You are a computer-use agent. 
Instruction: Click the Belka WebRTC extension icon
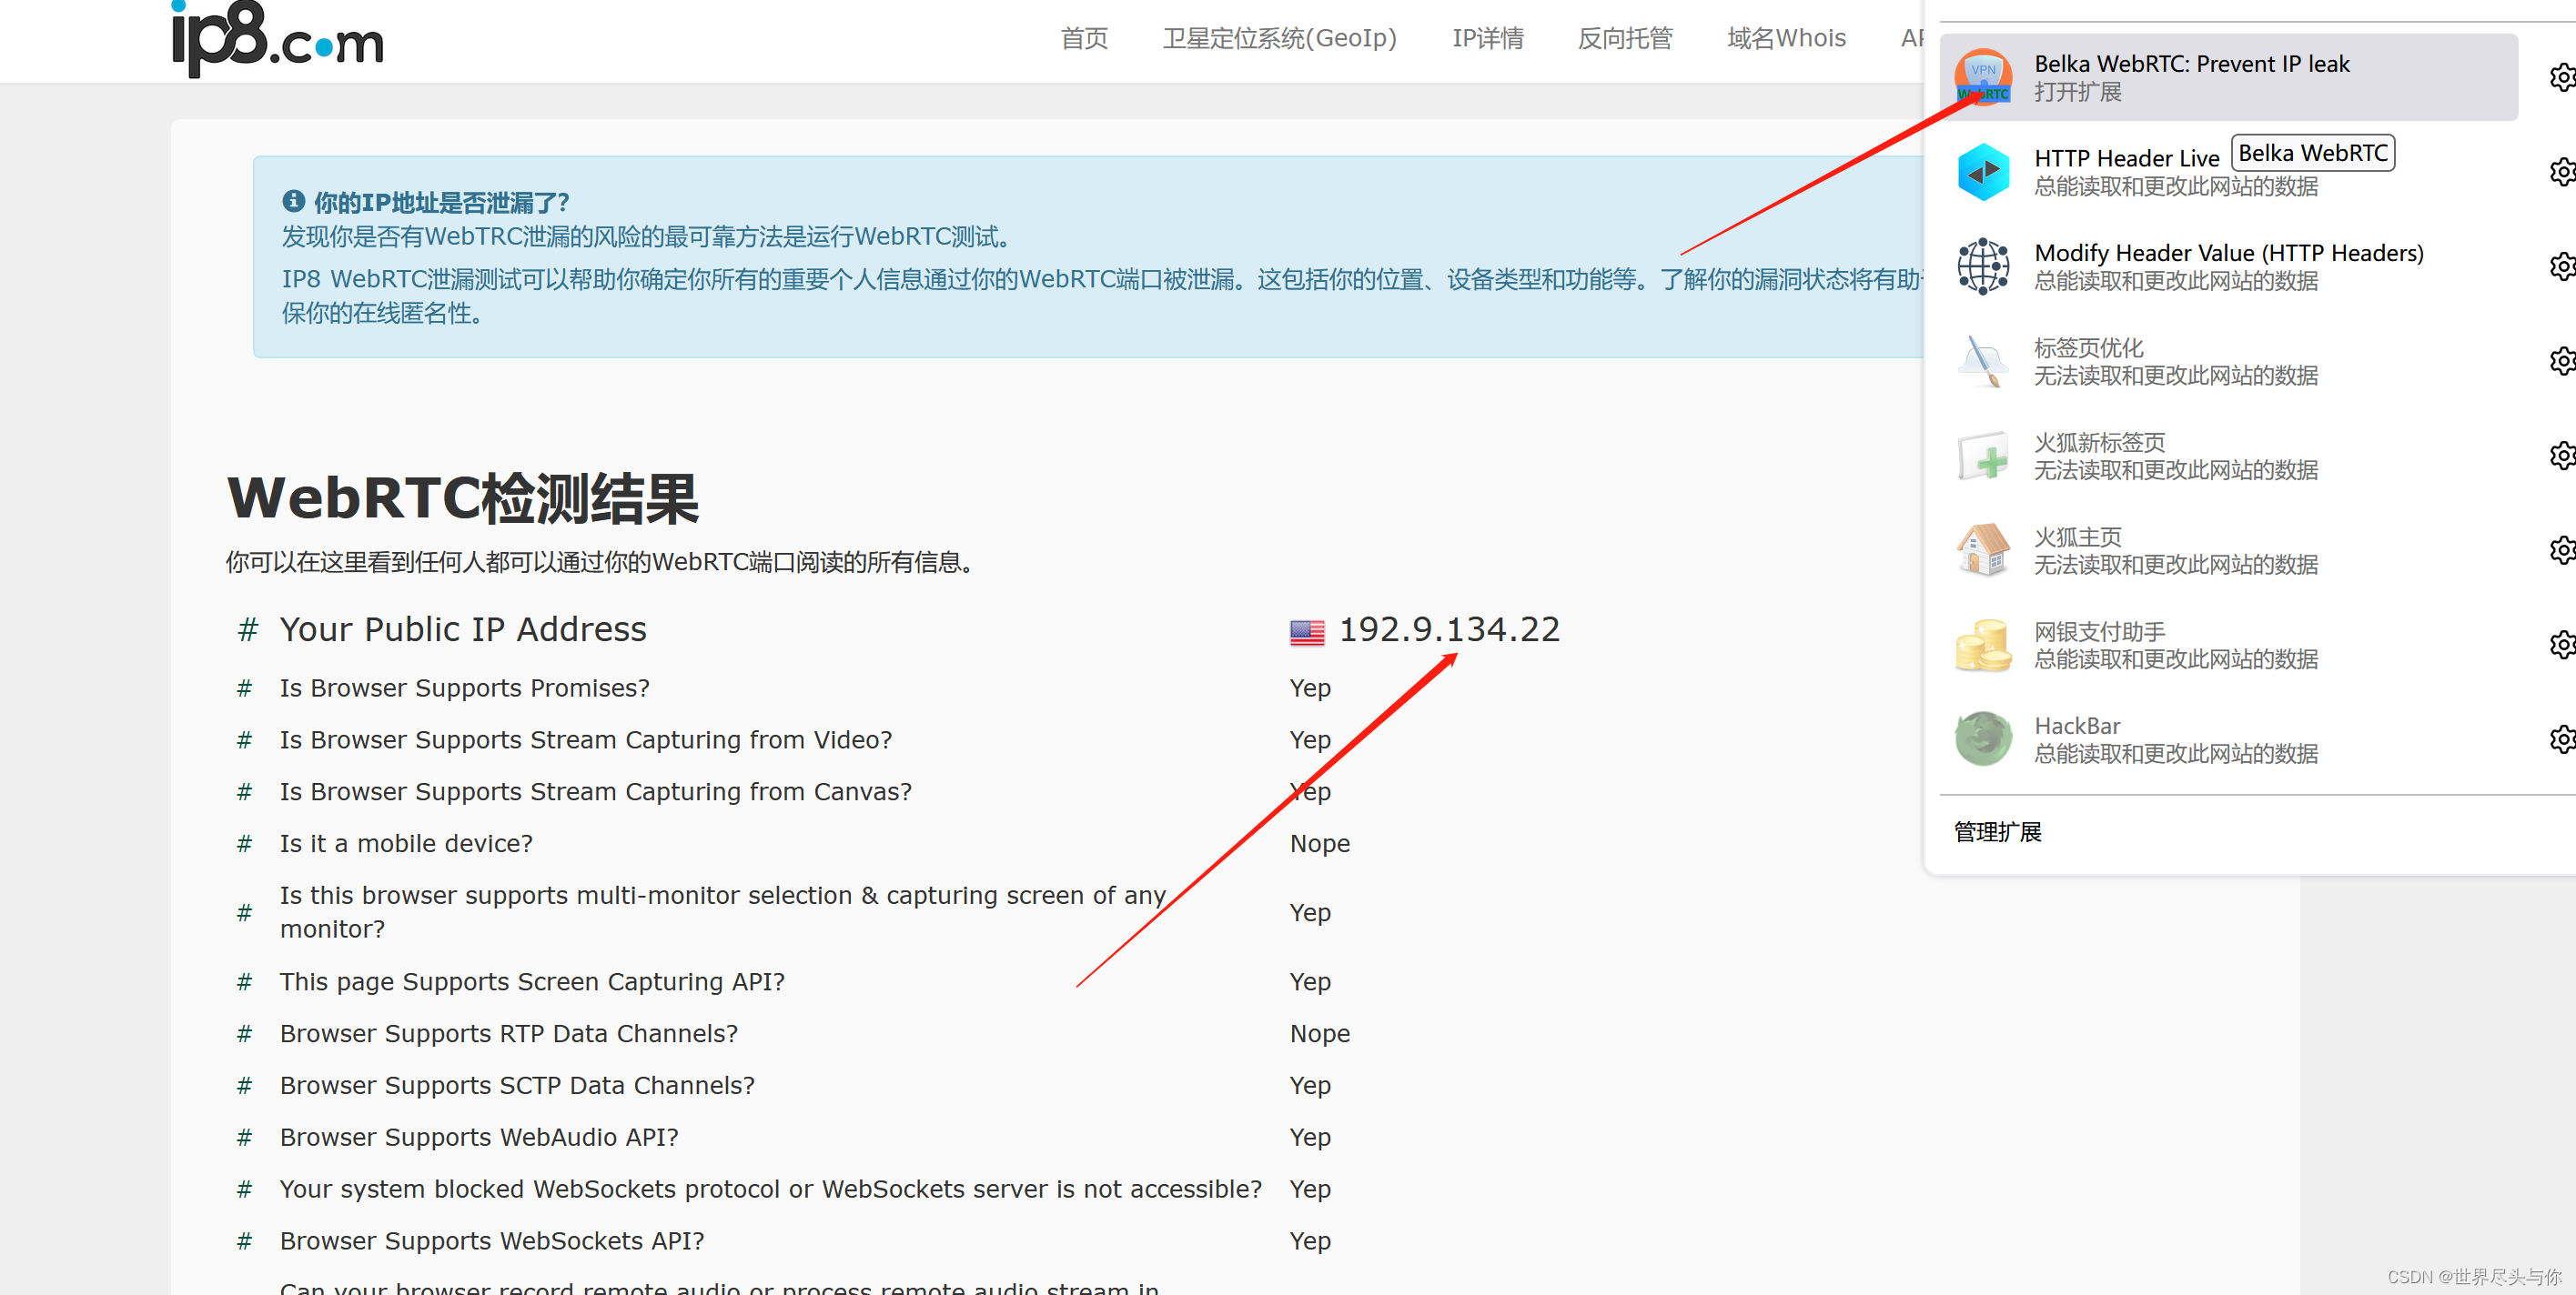click(1982, 77)
